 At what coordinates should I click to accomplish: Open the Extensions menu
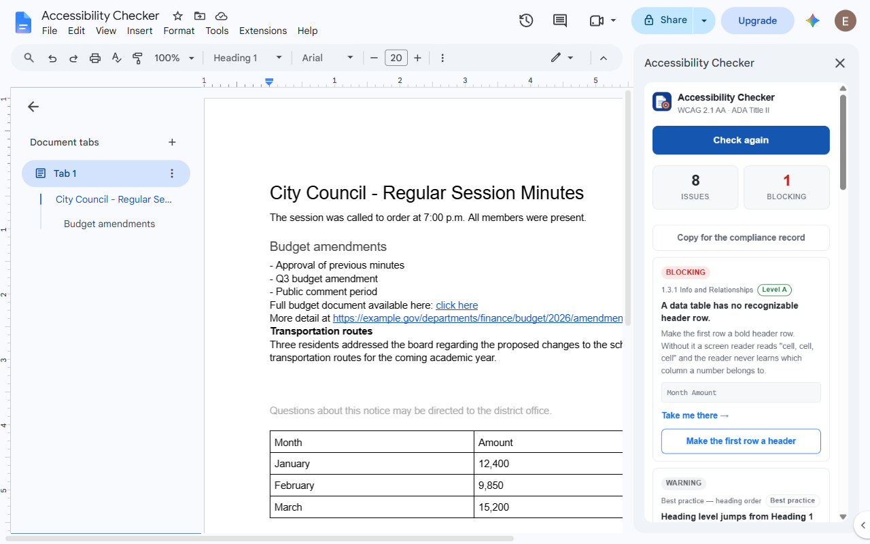point(263,31)
